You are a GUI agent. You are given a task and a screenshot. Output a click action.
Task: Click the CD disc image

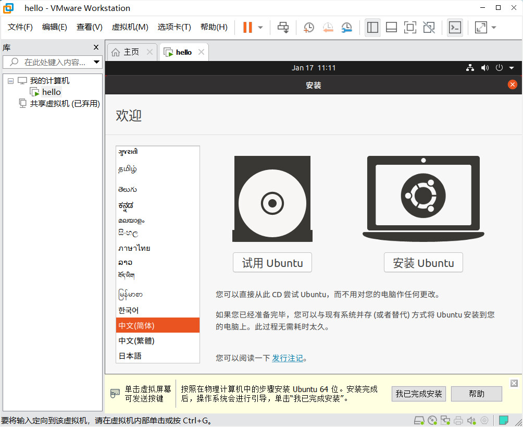click(x=272, y=199)
